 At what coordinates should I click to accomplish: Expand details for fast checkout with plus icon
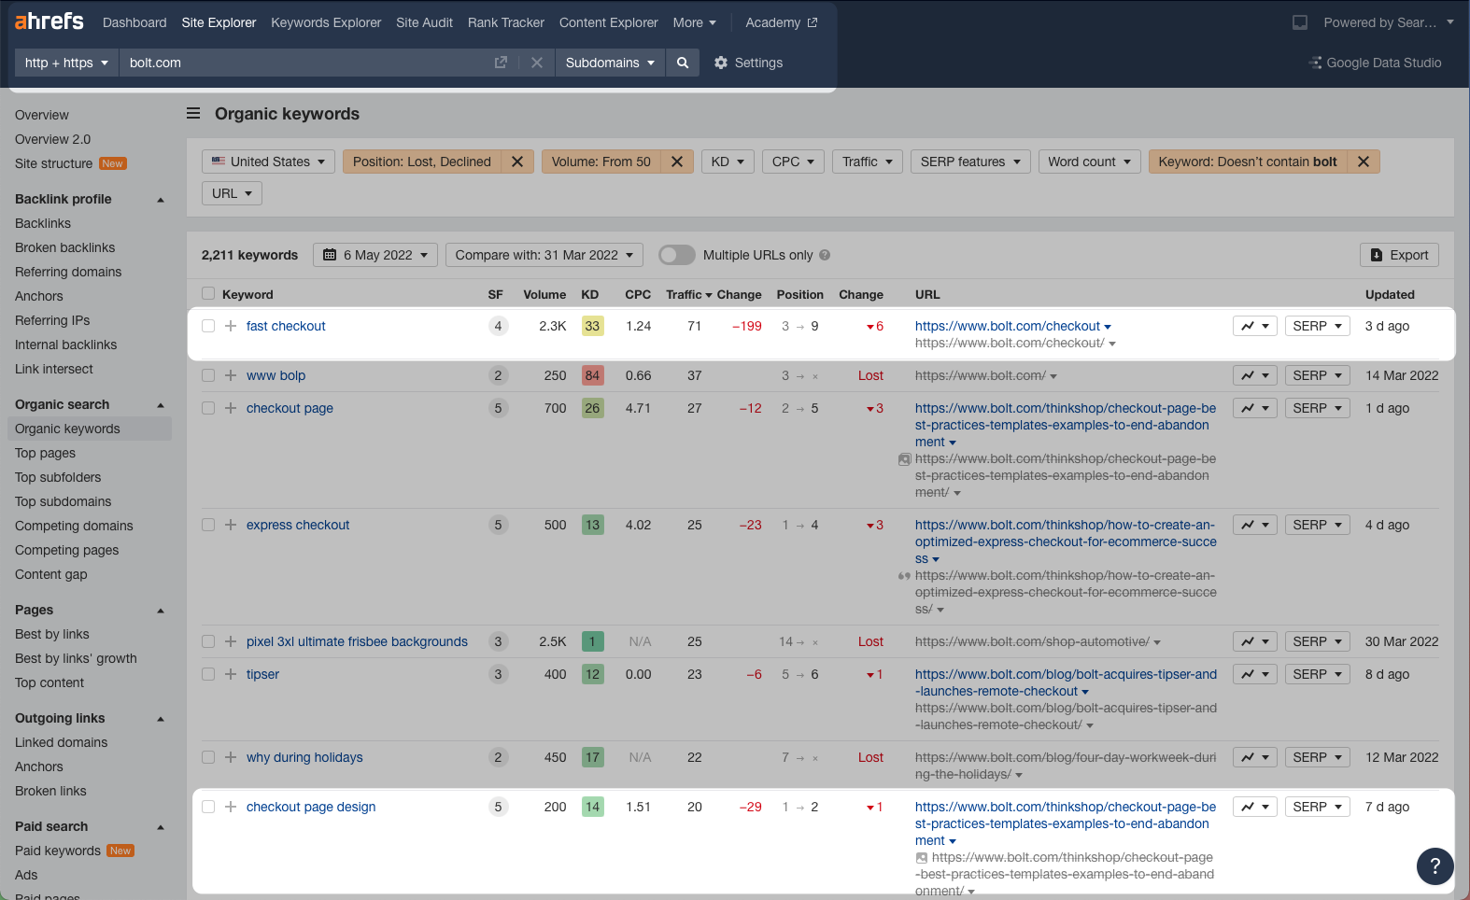[x=231, y=326]
